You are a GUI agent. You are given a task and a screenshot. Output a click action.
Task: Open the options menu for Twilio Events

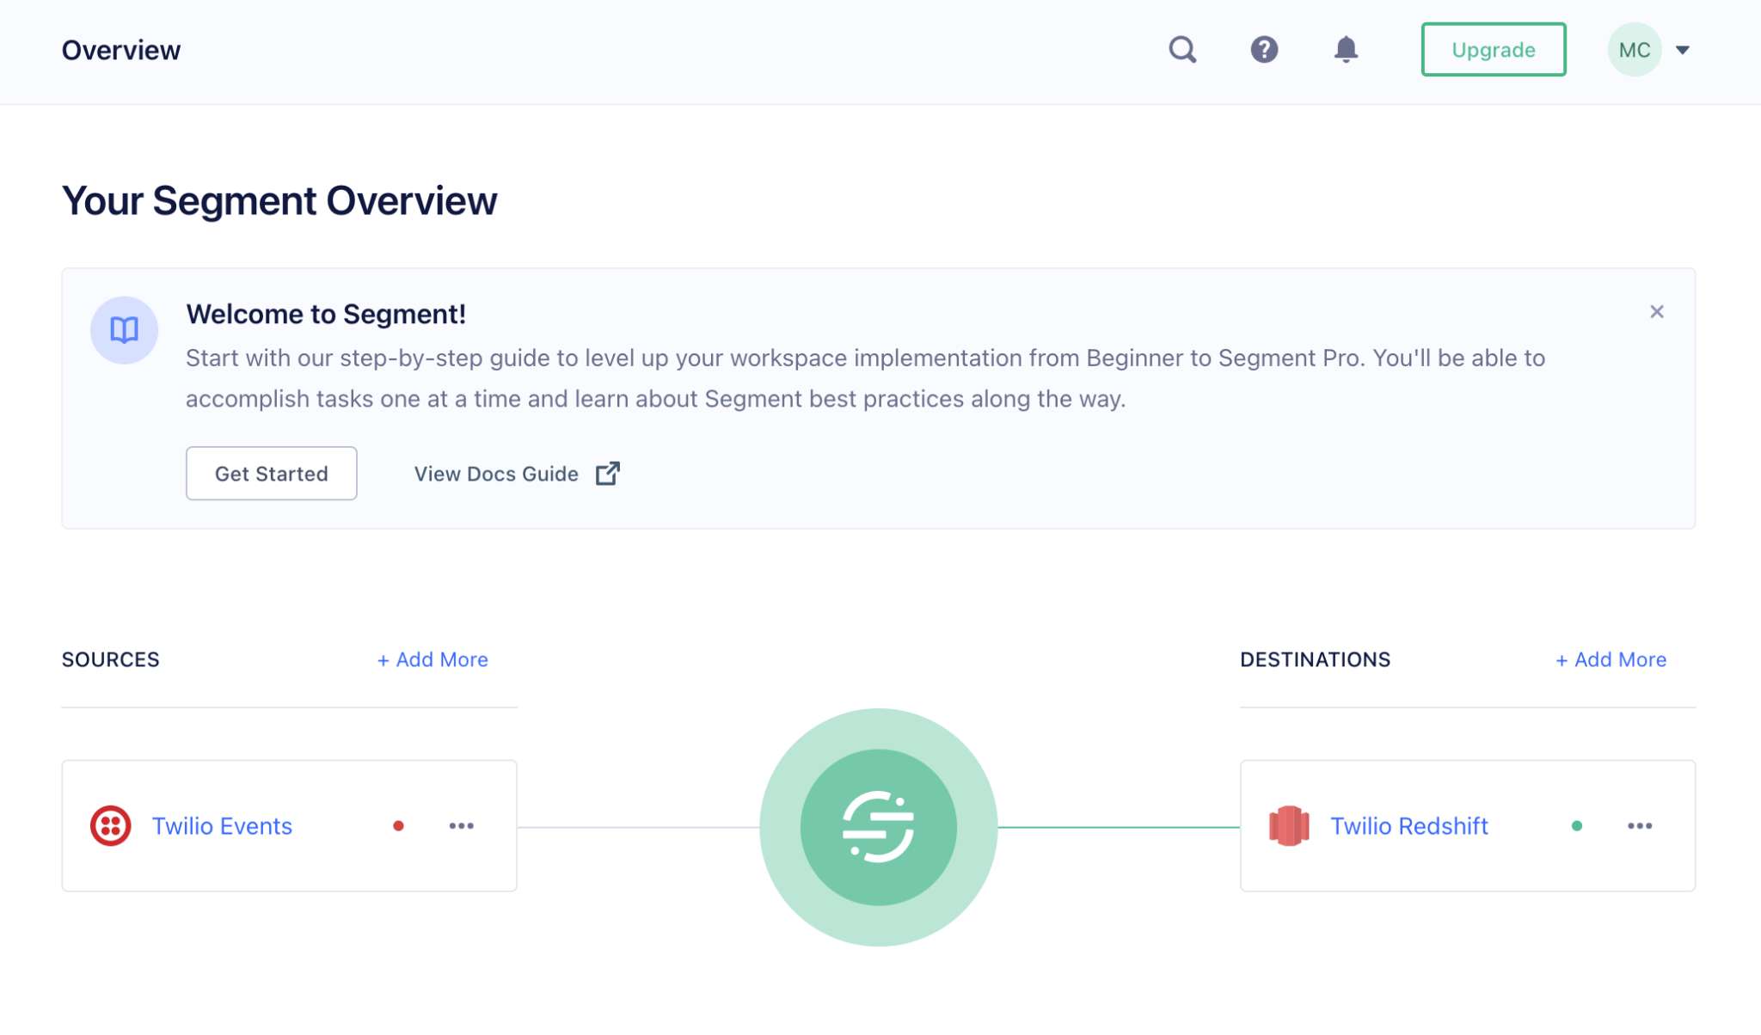tap(462, 826)
